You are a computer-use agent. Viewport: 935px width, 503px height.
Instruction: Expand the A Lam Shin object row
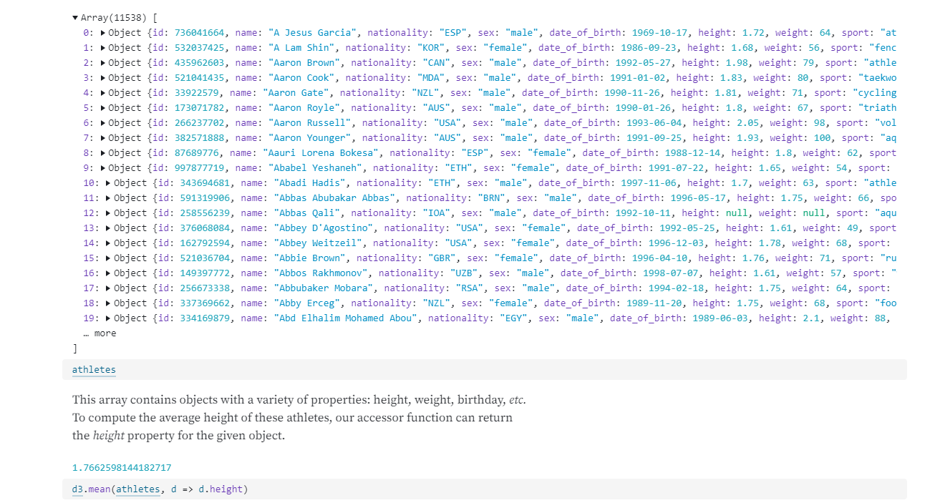click(x=103, y=48)
